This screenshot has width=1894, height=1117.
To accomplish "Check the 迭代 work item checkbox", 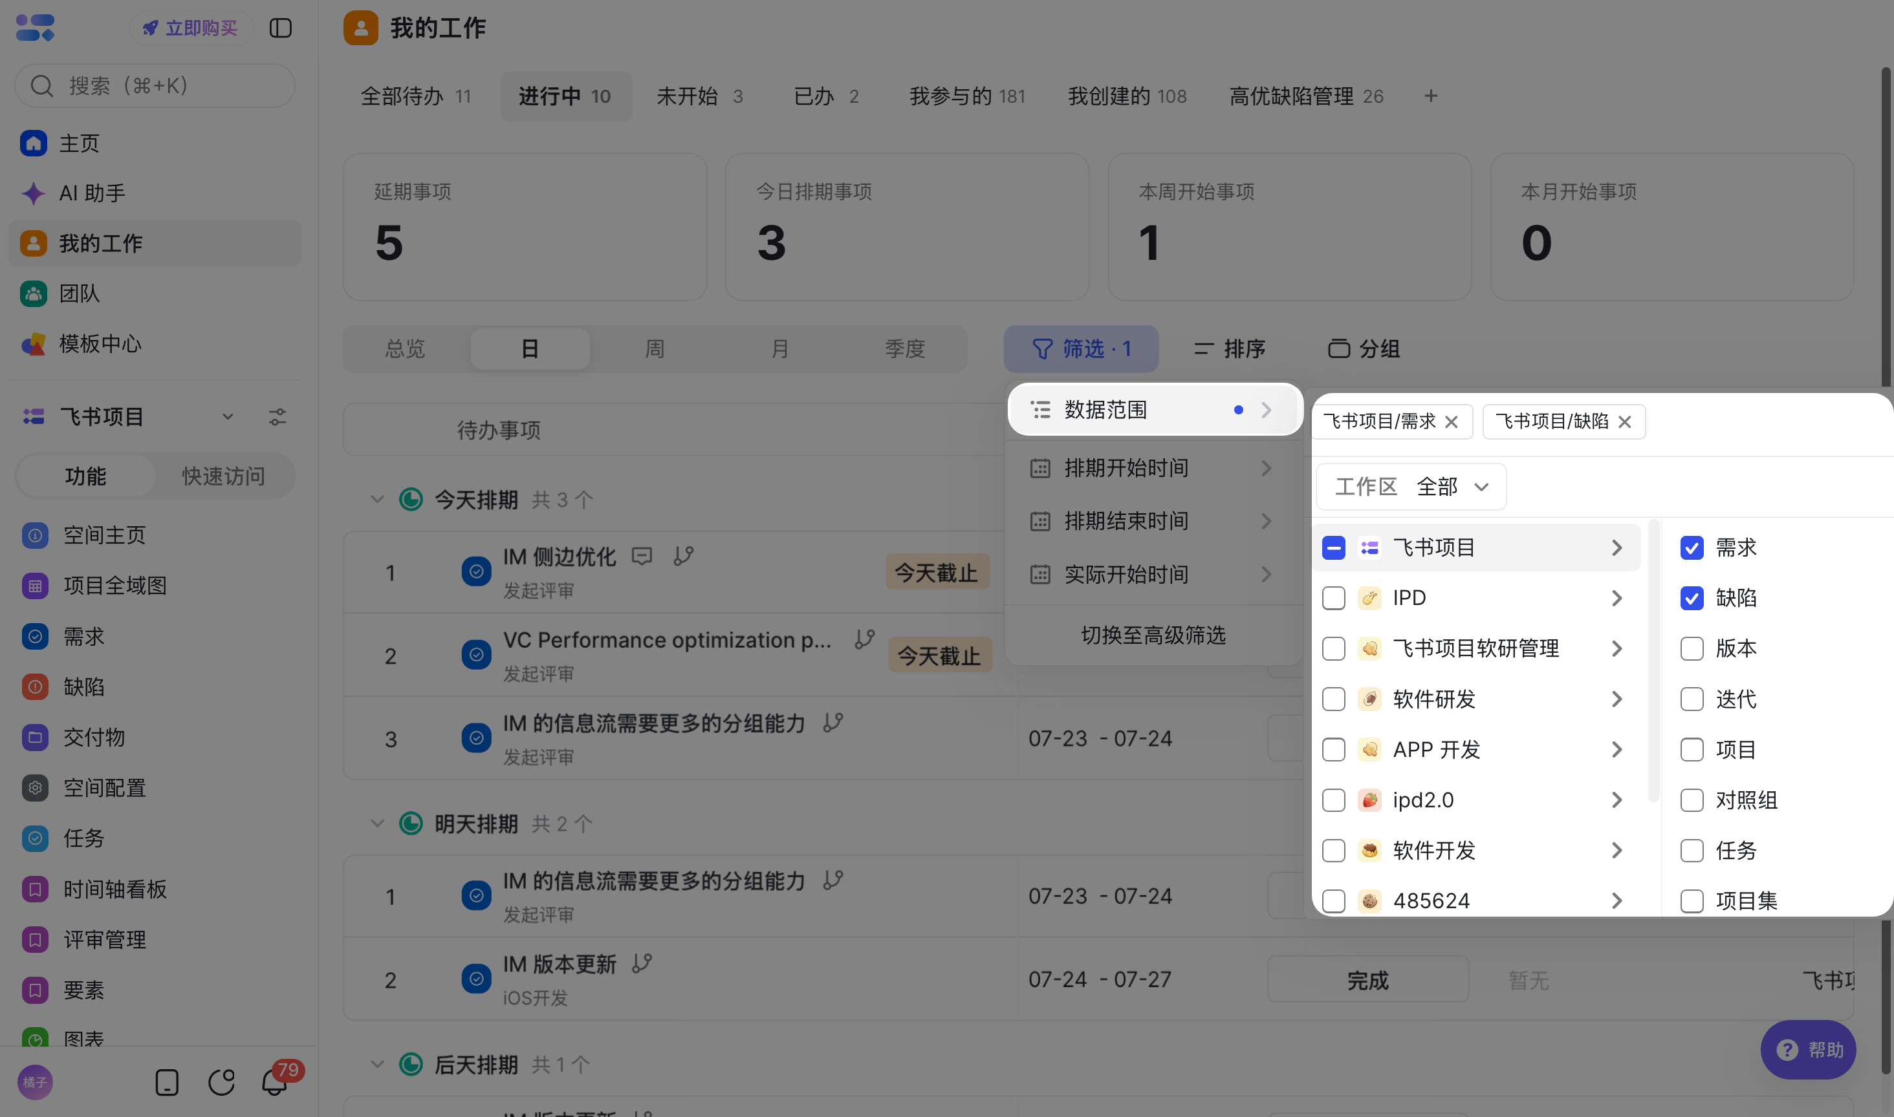I will 1692,699.
